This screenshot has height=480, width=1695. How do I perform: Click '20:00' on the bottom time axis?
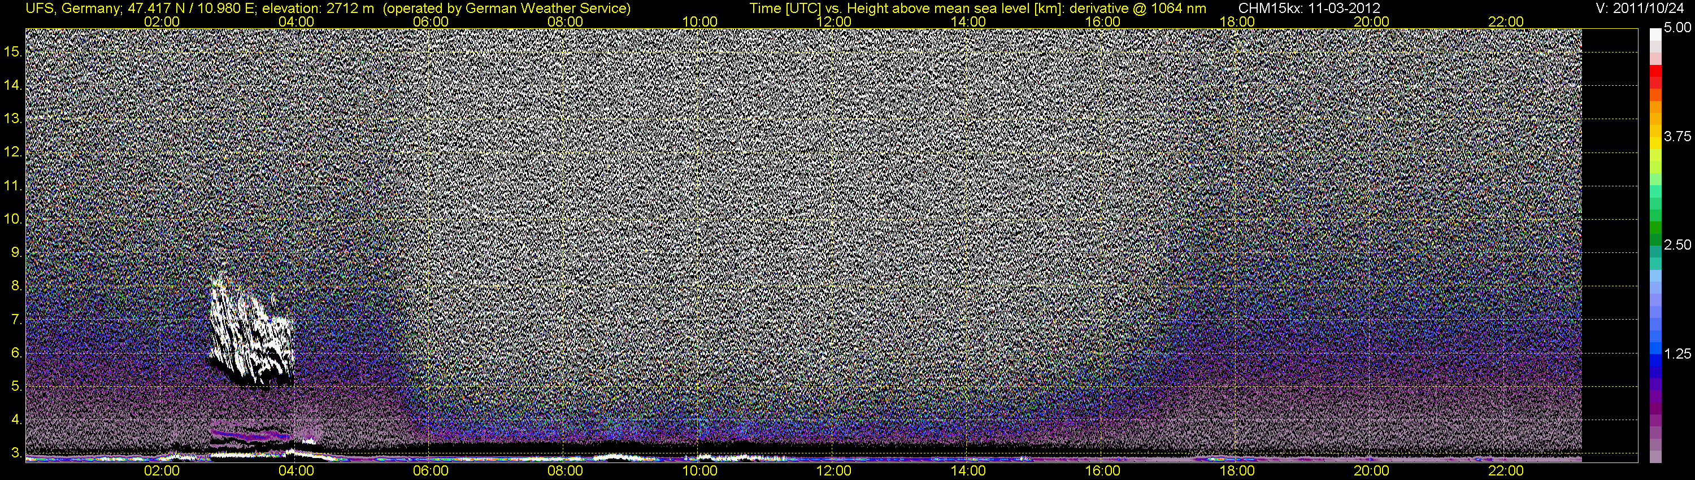[x=1372, y=471]
